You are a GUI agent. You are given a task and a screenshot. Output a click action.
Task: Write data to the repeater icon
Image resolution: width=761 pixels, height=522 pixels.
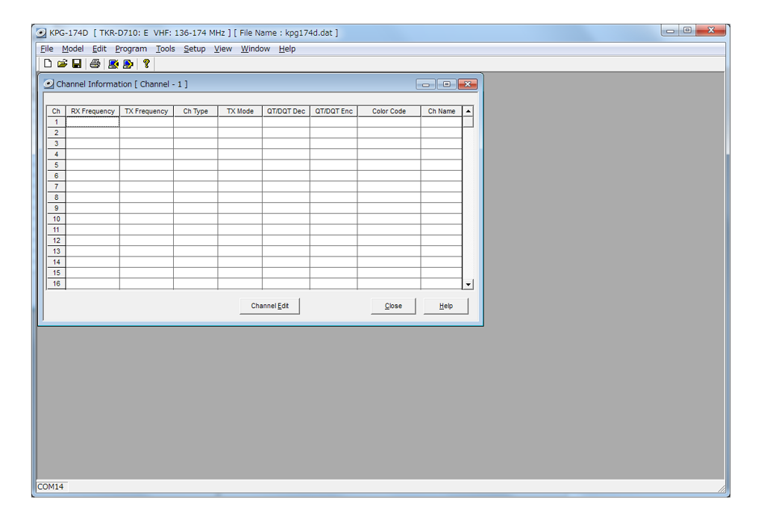point(128,64)
